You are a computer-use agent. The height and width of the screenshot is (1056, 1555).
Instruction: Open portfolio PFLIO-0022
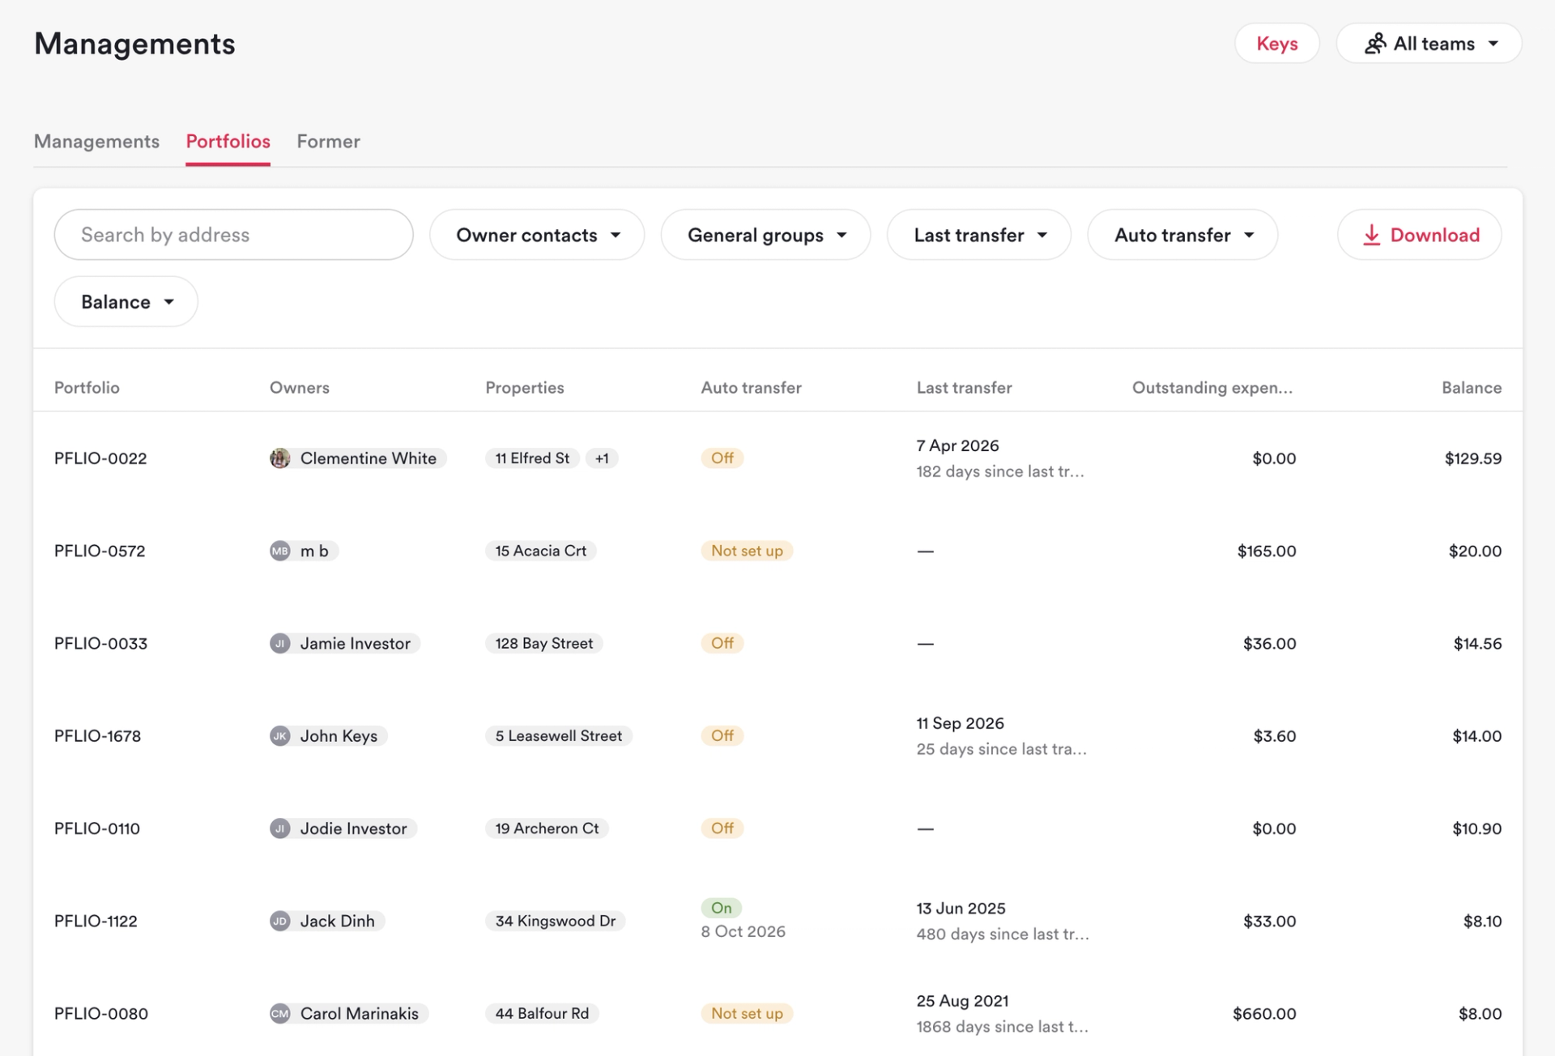tap(100, 458)
